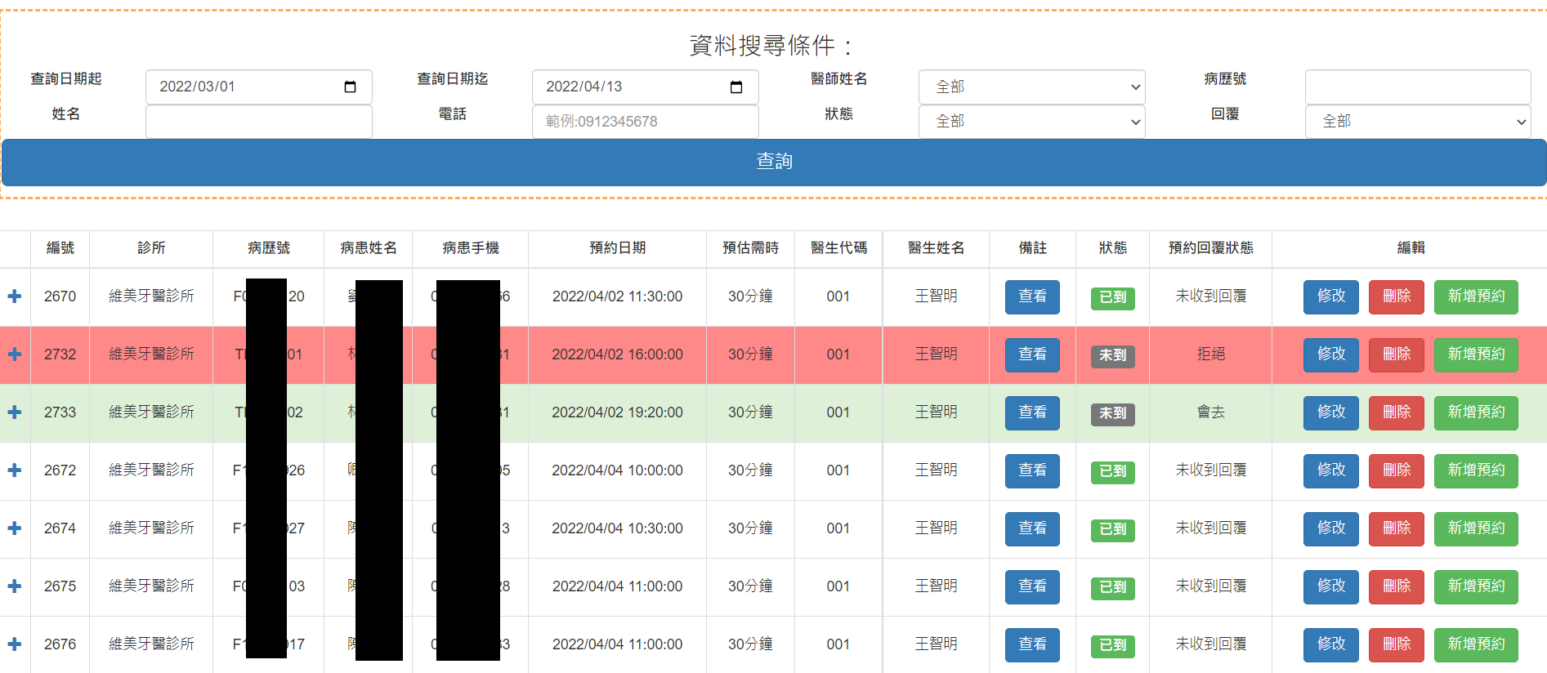Delete appointment 2672 with 刪除
The width and height of the screenshot is (1547, 673).
pos(1397,470)
